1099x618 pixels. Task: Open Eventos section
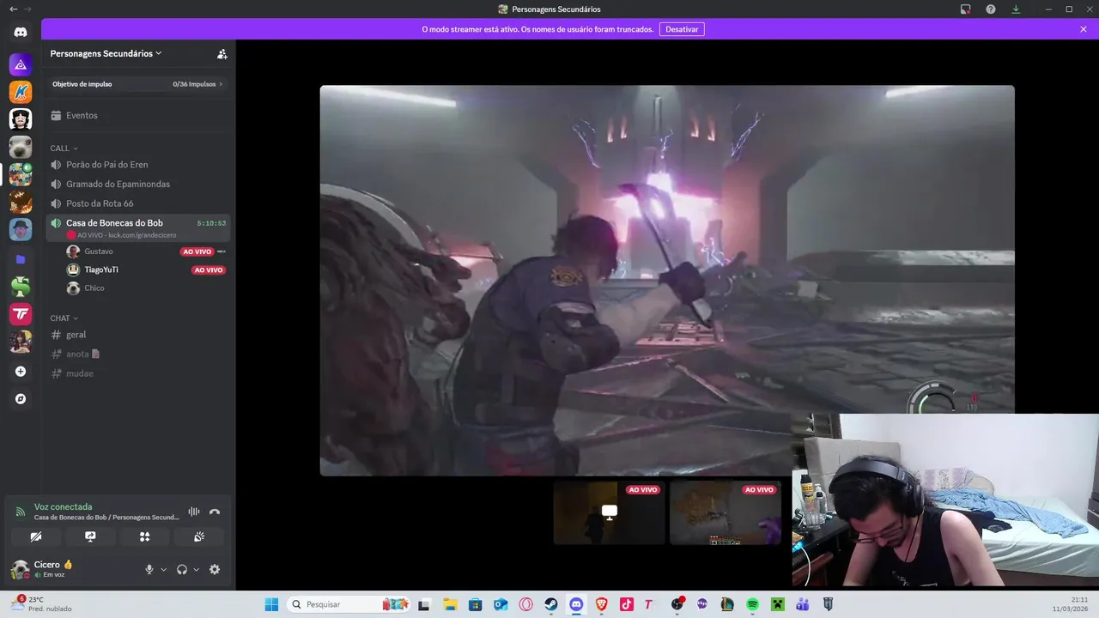point(138,116)
